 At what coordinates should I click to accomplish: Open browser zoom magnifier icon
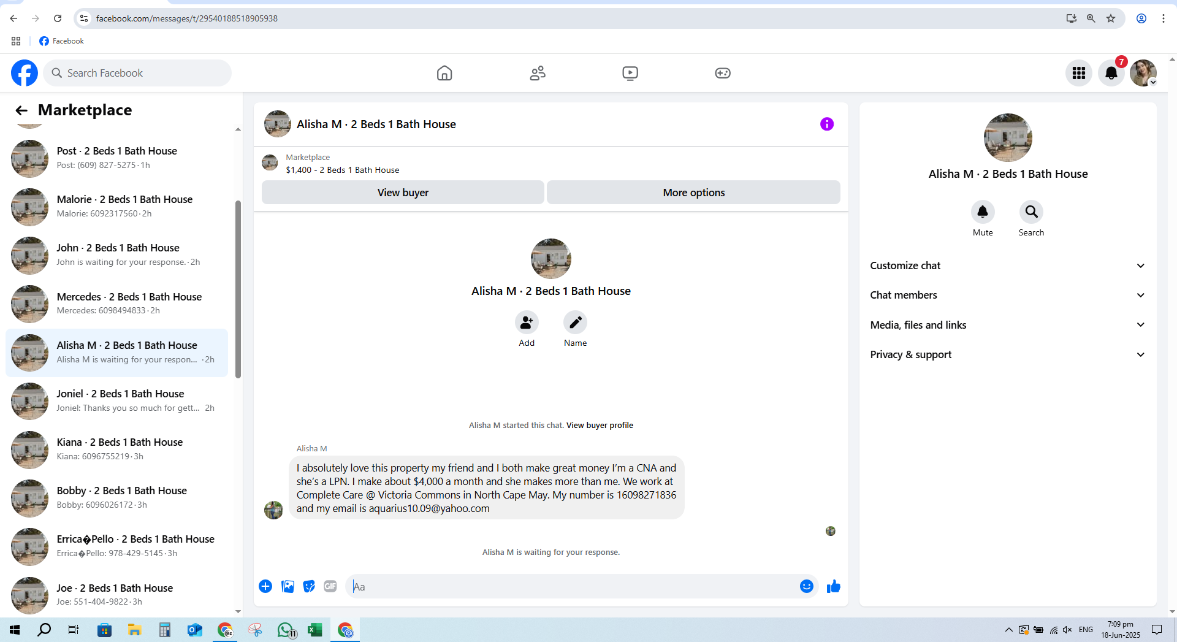[x=1091, y=18]
